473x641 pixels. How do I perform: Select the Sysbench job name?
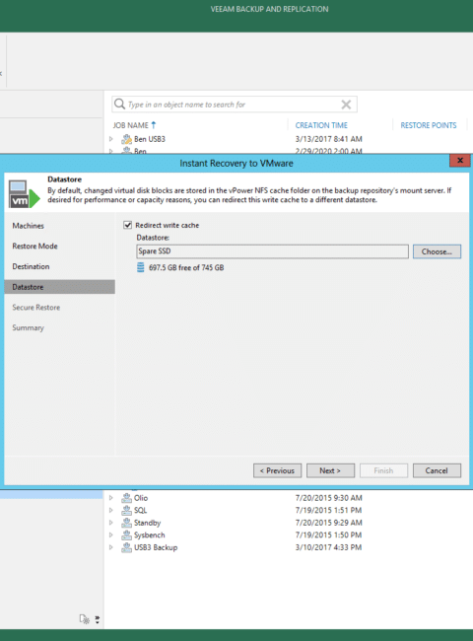pyautogui.click(x=150, y=535)
